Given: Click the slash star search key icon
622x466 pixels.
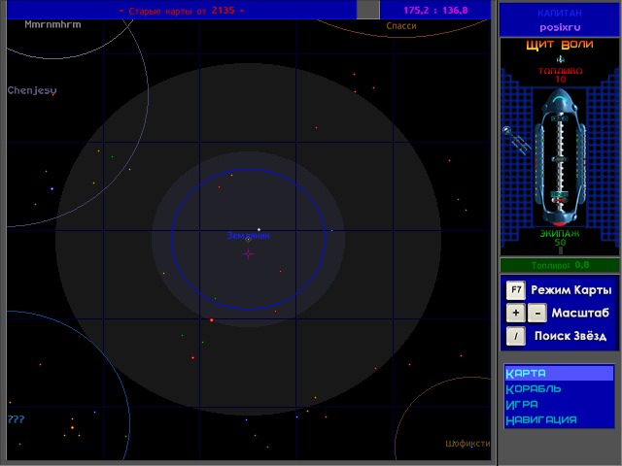Looking at the screenshot, I should coord(516,336).
